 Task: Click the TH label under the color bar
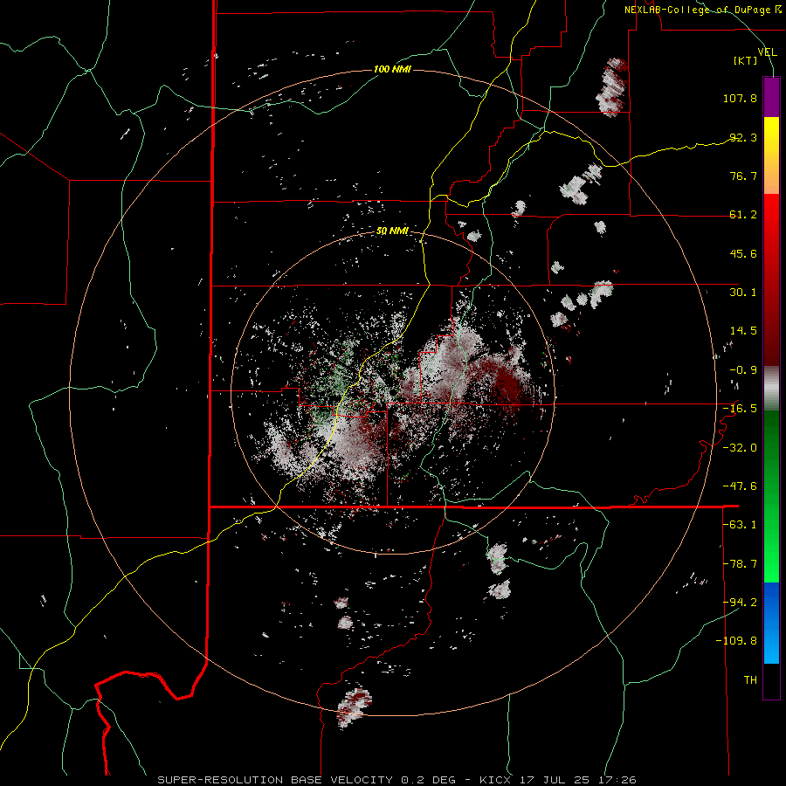(x=750, y=680)
